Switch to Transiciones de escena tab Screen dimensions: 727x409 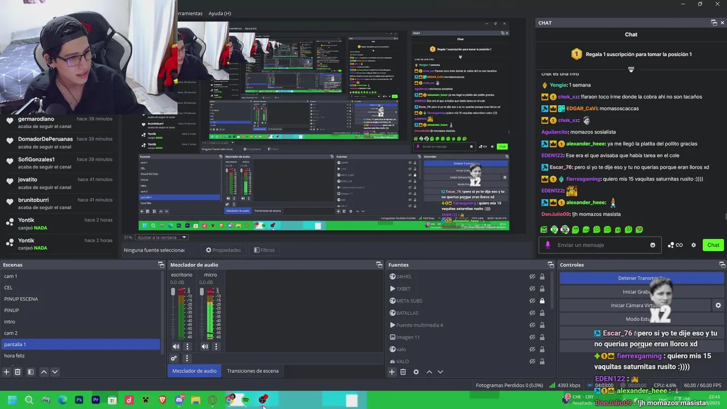(x=253, y=371)
